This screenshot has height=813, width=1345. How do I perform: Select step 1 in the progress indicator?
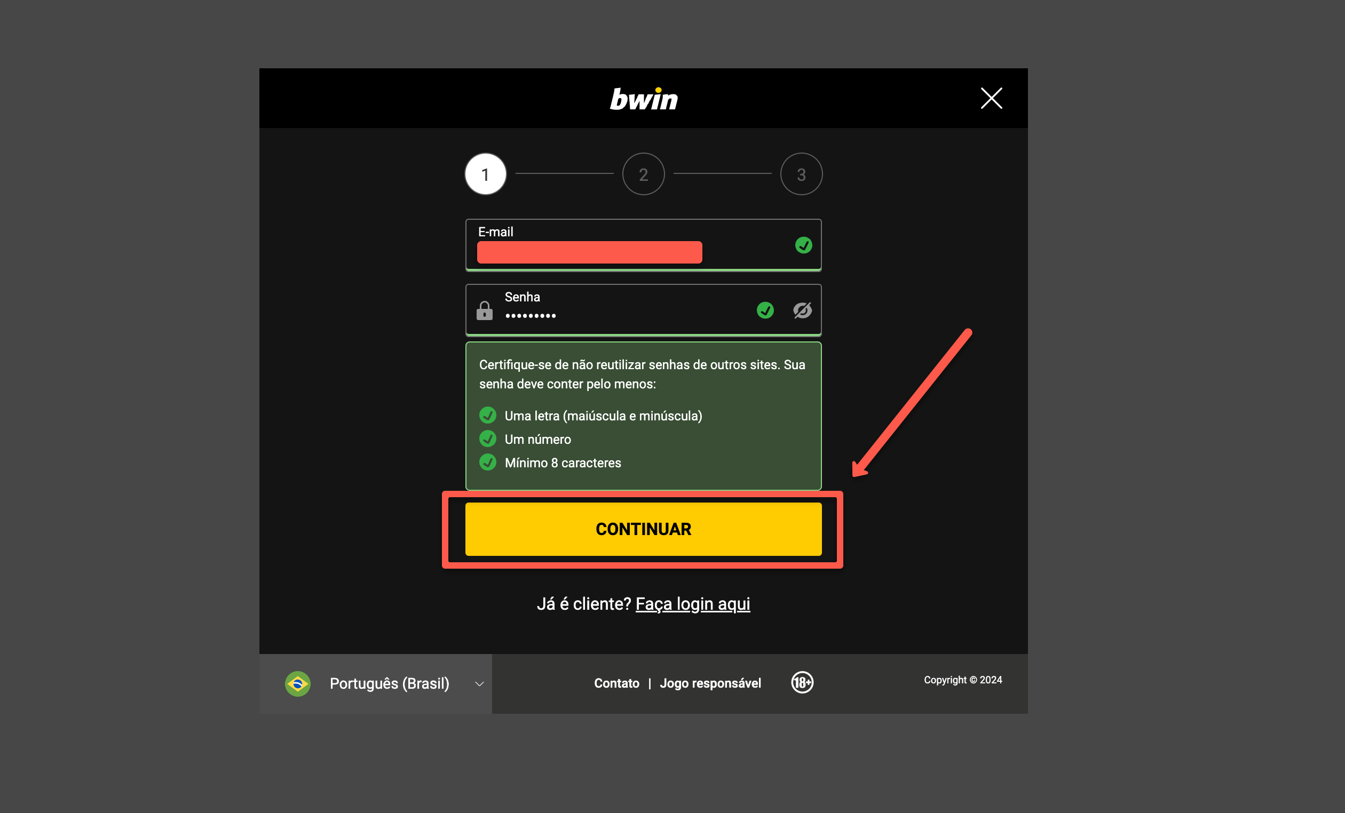pos(485,174)
